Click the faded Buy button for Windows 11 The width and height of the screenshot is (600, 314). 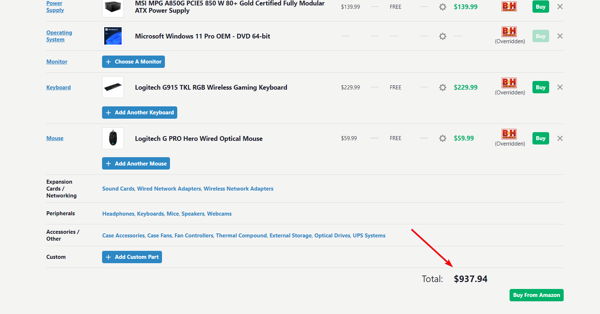click(540, 36)
